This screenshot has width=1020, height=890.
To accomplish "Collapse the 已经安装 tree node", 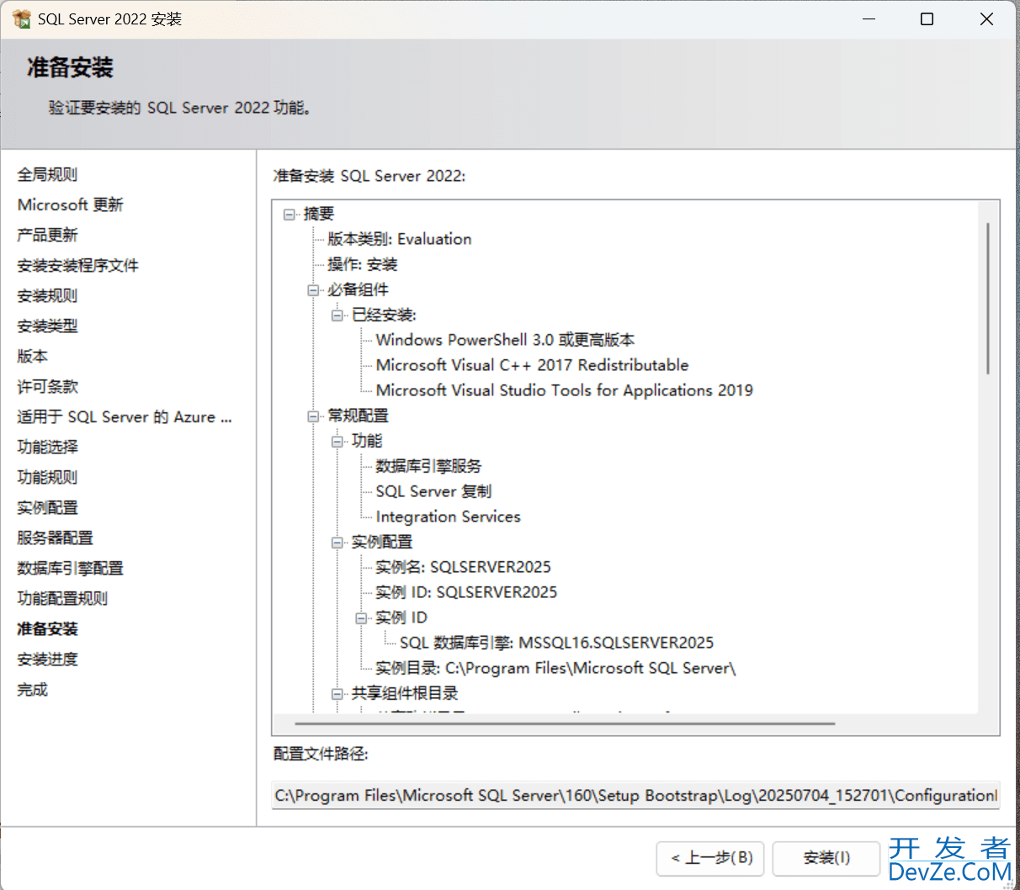I will [x=337, y=315].
